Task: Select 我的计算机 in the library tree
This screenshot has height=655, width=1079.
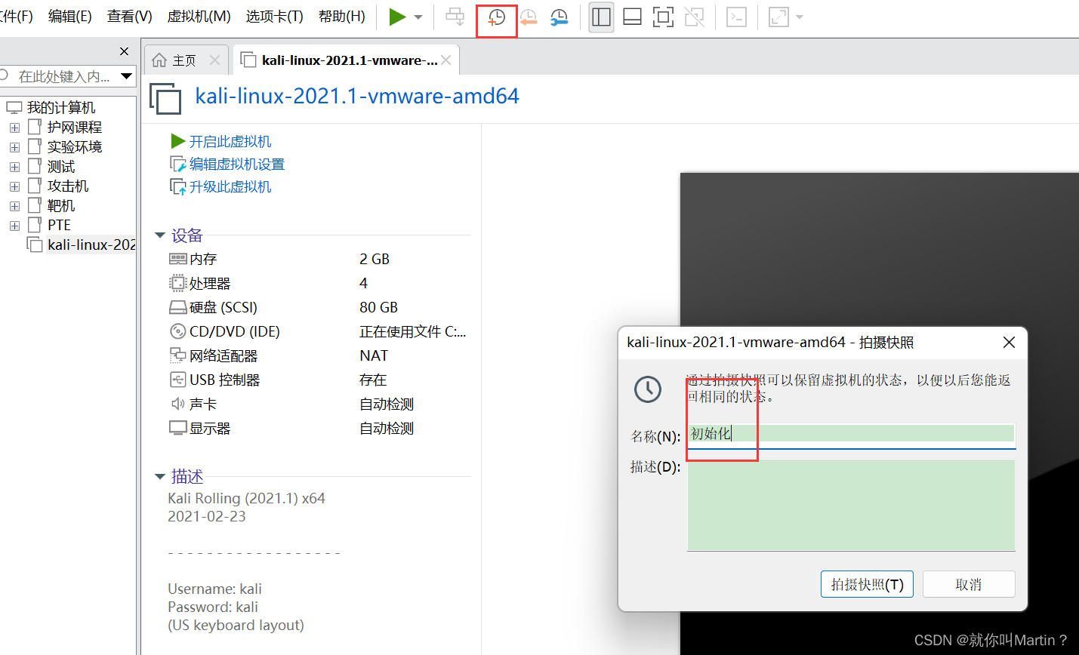Action: coord(60,108)
